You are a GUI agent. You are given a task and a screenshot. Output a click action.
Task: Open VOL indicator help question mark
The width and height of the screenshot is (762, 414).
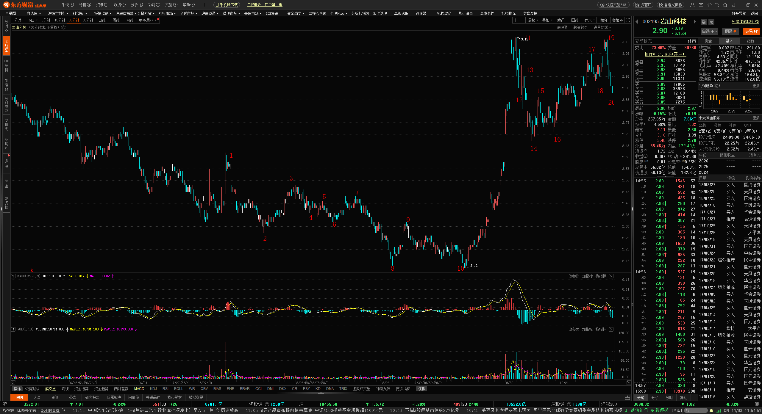click(x=13, y=329)
